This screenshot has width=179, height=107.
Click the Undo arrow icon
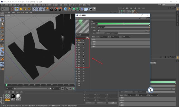coord(3,9)
